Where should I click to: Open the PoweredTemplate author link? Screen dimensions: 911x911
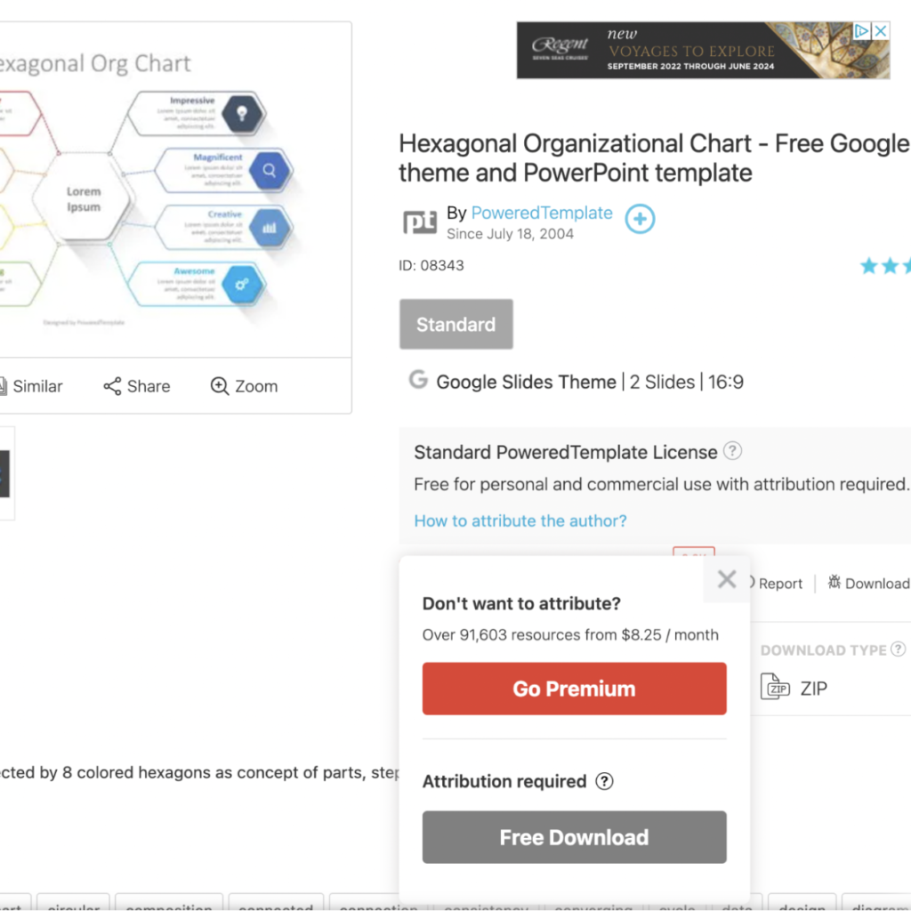[542, 214]
